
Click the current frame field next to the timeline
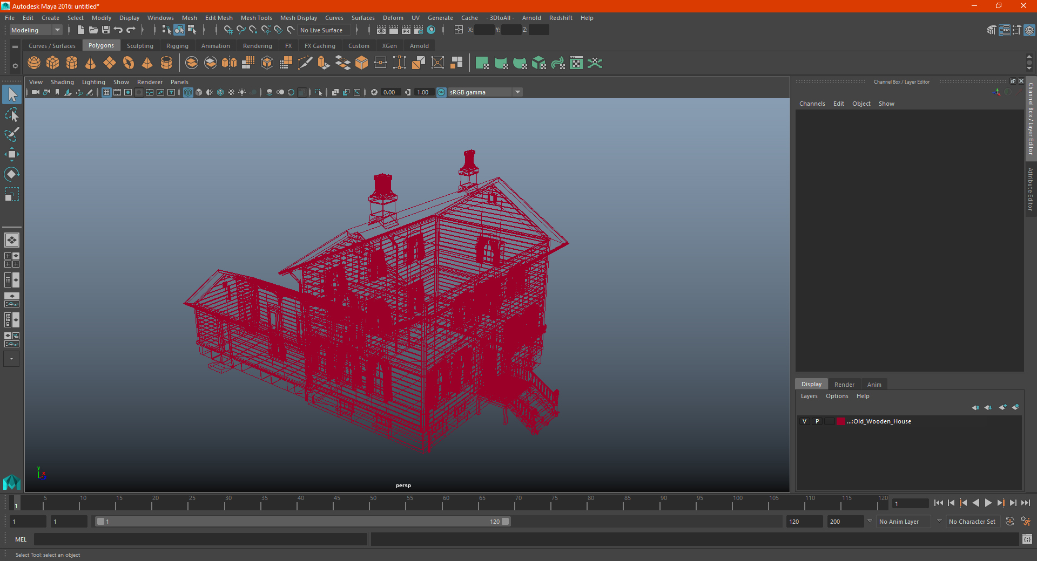(911, 504)
